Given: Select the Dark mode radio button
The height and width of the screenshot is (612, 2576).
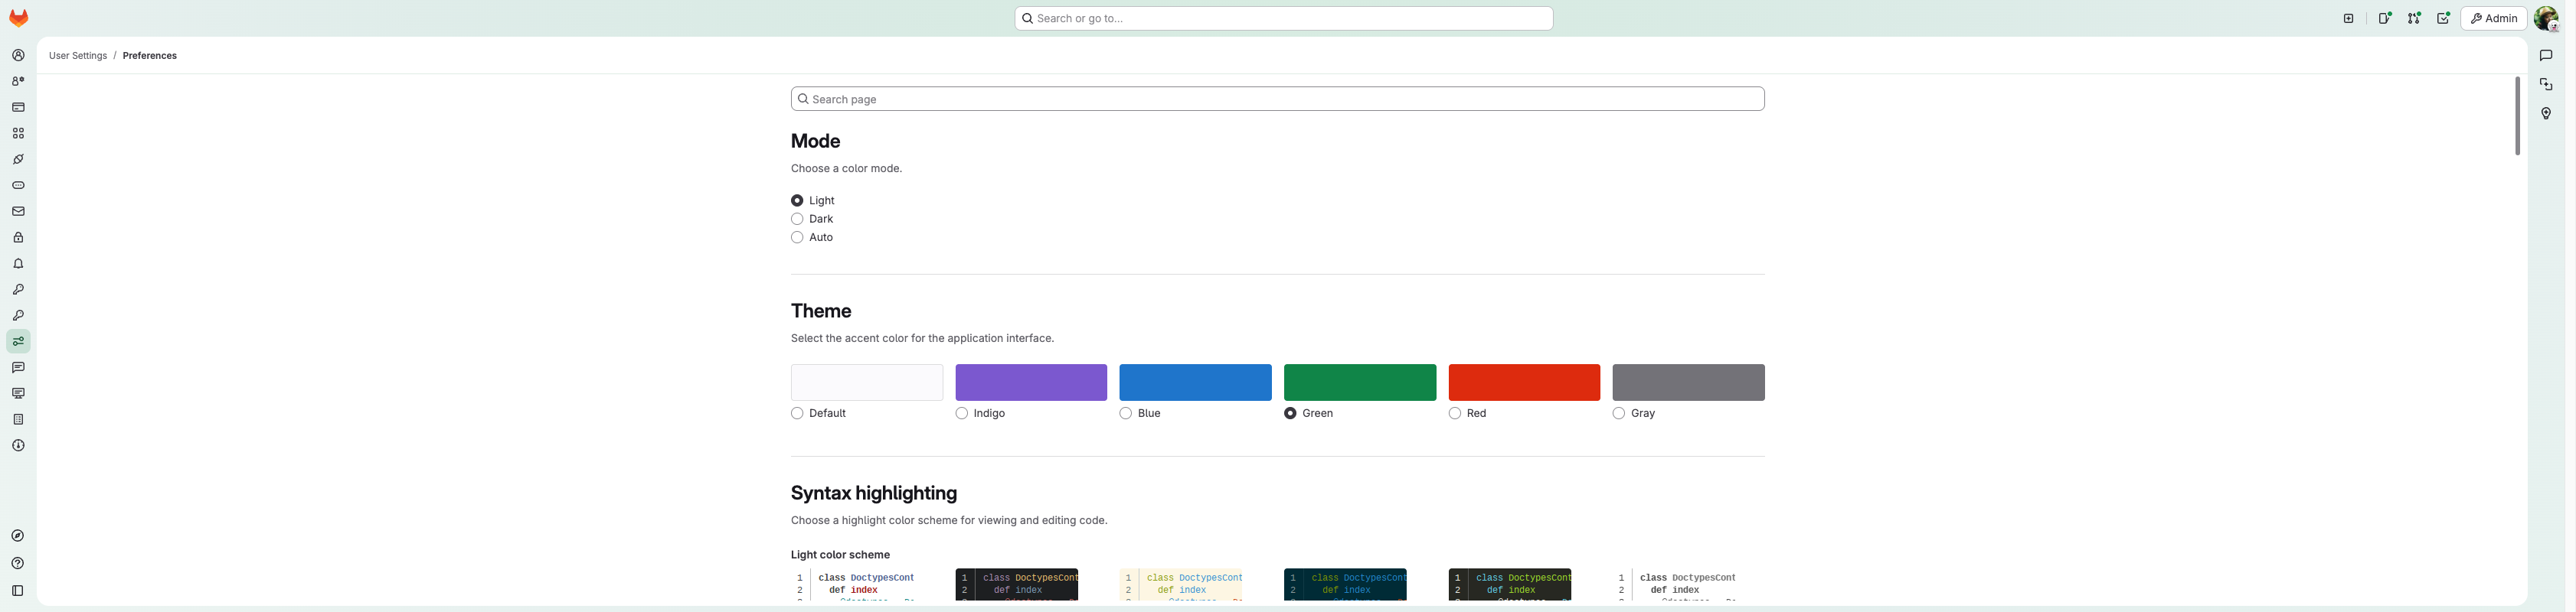Looking at the screenshot, I should click(797, 219).
